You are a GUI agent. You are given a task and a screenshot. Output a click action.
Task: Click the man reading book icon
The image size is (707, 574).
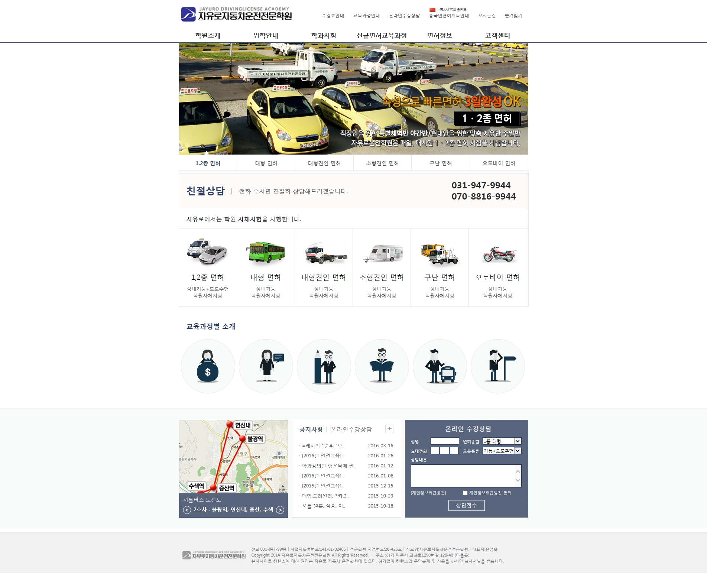382,366
